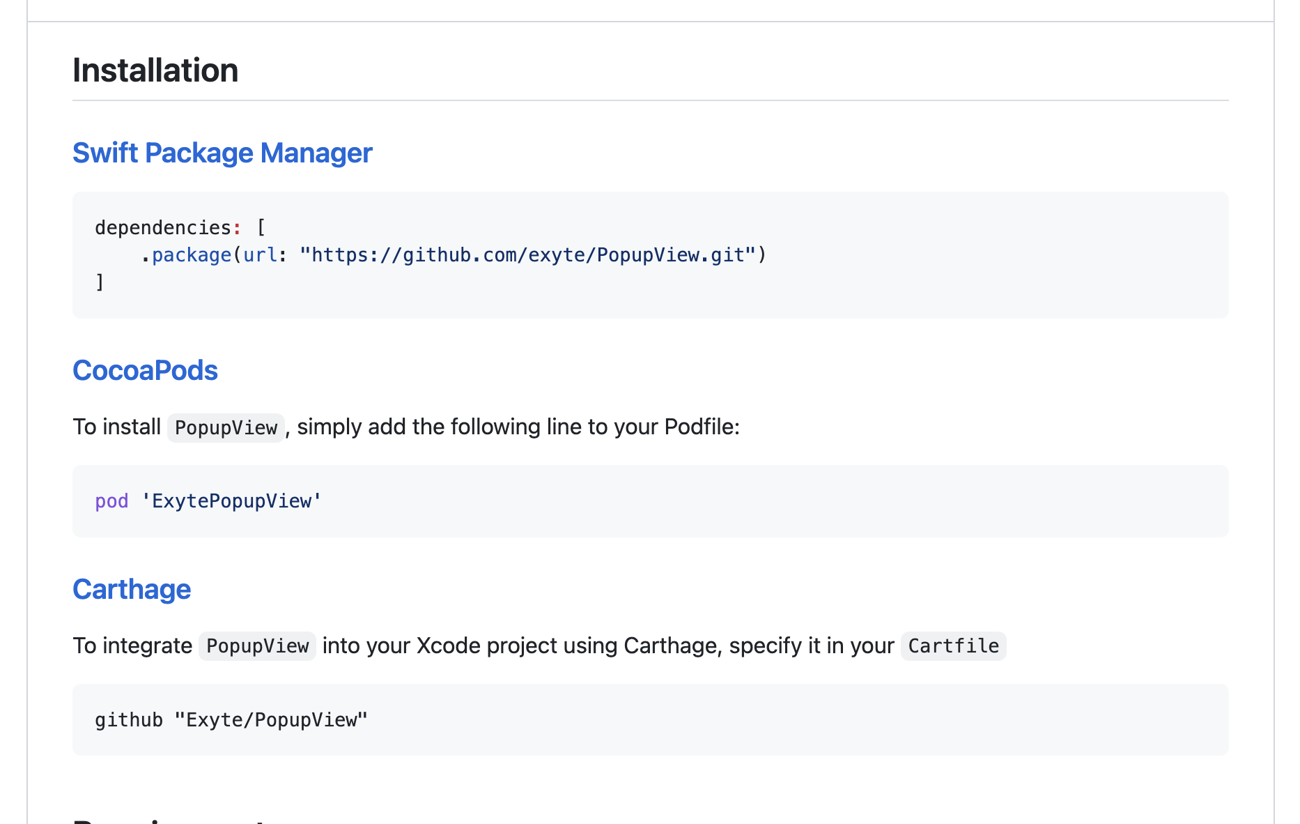Viewport: 1300px width, 824px height.
Task: Click the Cartfile inline code label
Action: click(953, 646)
